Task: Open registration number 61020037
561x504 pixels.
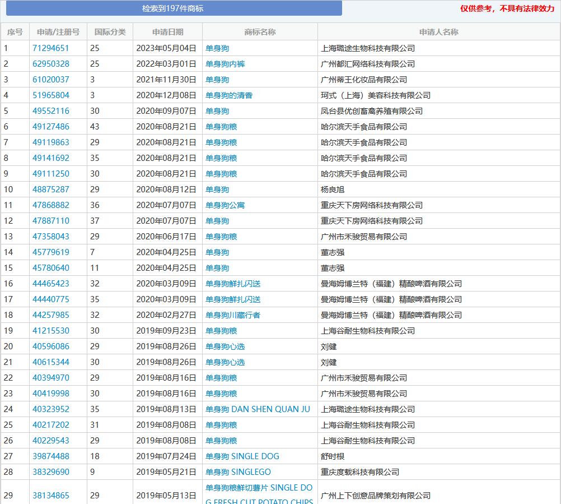Action: click(x=51, y=80)
